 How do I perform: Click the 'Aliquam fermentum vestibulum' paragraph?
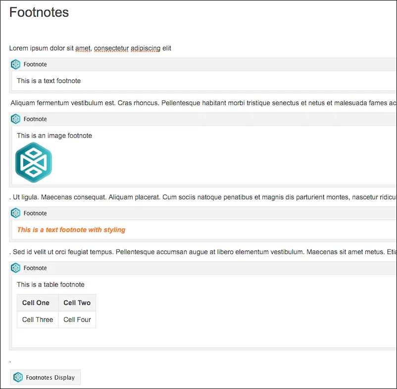click(203, 103)
